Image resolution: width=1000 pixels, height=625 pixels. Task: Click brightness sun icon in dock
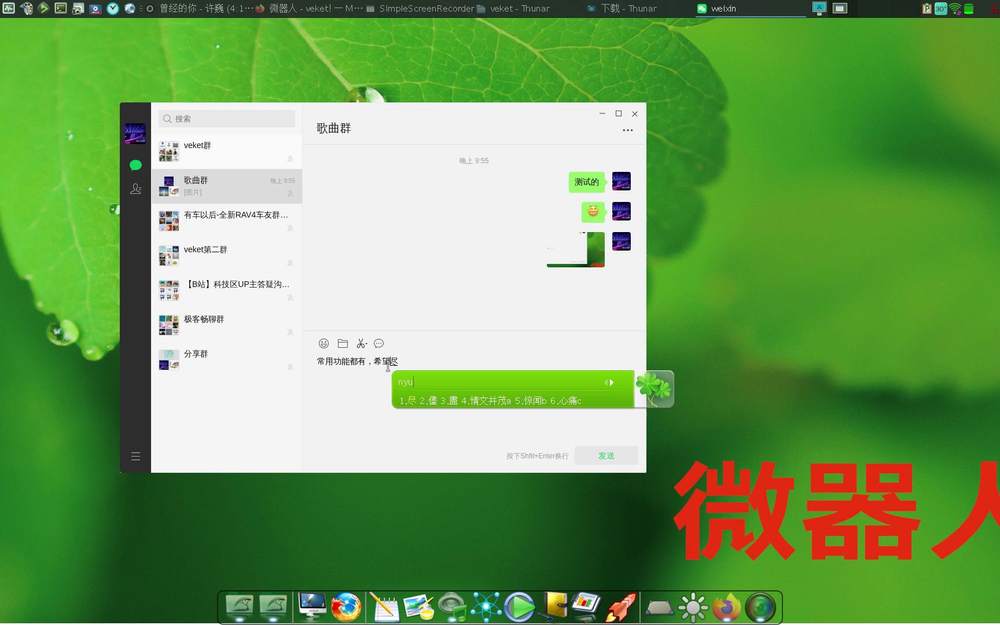(x=693, y=608)
